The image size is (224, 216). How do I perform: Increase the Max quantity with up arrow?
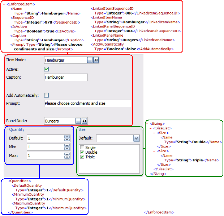pos(67,154)
